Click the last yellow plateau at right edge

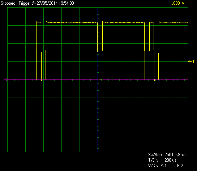click(173, 22)
